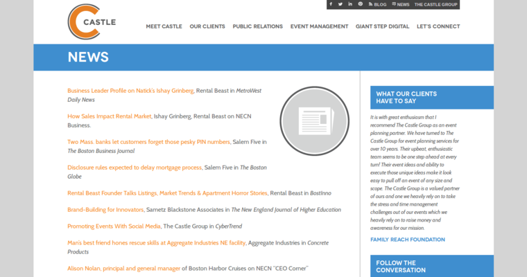527x277 pixels.
Task: Open the Giant Step Digital menu
Action: (x=383, y=26)
